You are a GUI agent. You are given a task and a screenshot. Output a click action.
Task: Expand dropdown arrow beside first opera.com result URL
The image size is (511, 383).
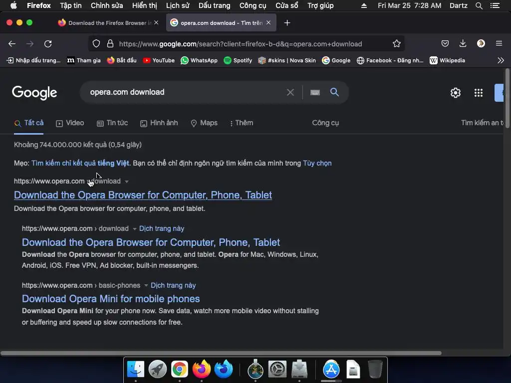coord(127,182)
